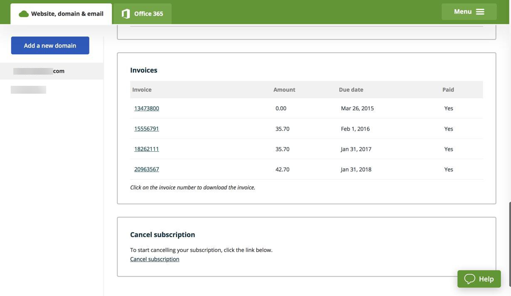This screenshot has height=296, width=511.
Task: Click the Office 365 logo icon
Action: pos(126,14)
